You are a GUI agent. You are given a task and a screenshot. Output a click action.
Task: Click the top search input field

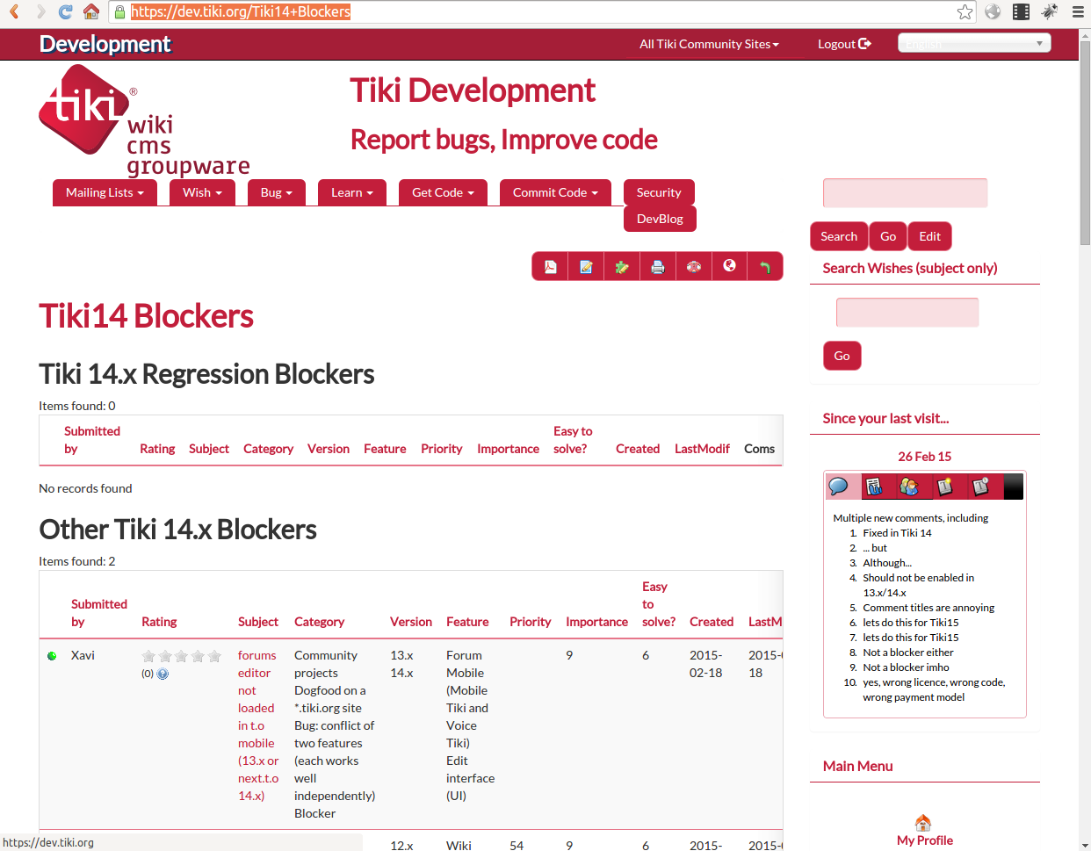905,193
